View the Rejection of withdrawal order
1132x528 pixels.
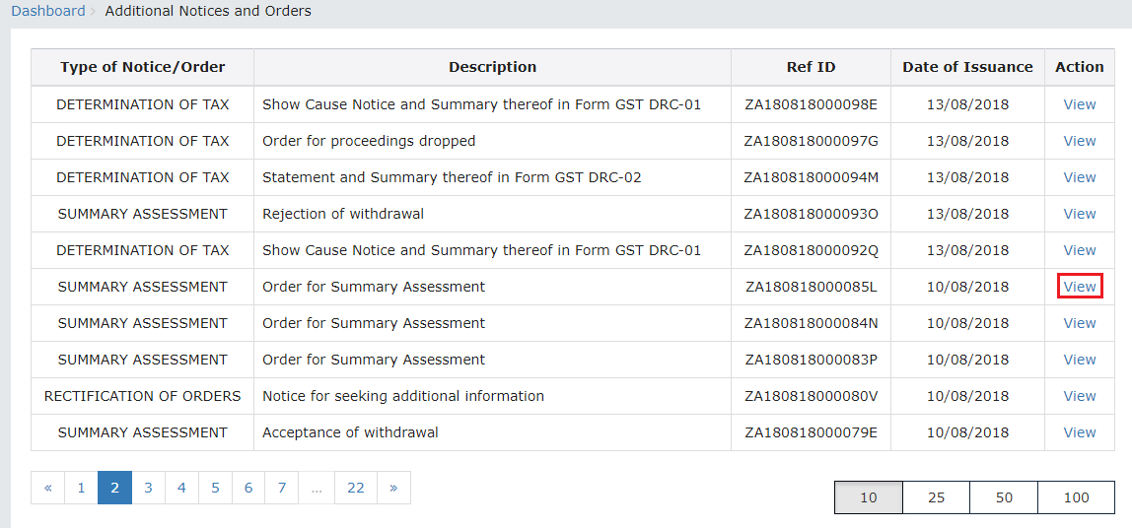tap(1079, 214)
